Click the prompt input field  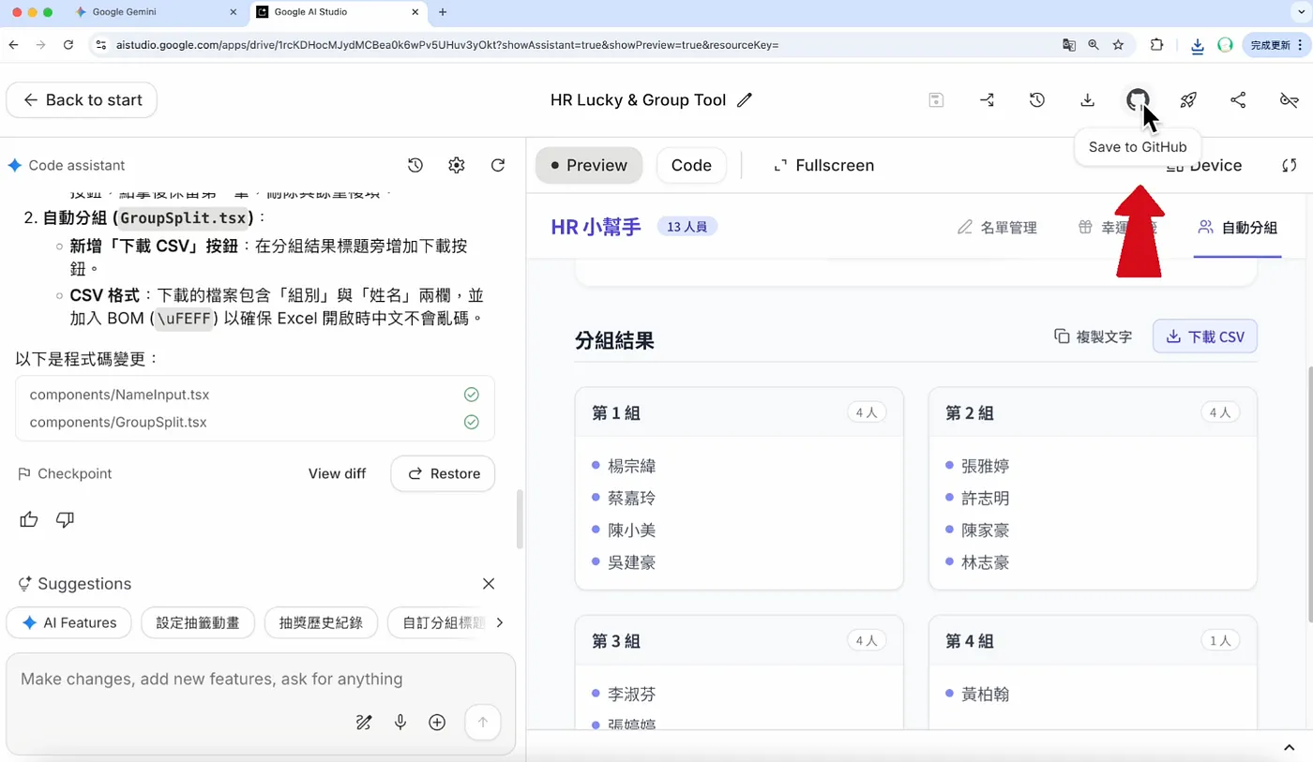pyautogui.click(x=261, y=679)
